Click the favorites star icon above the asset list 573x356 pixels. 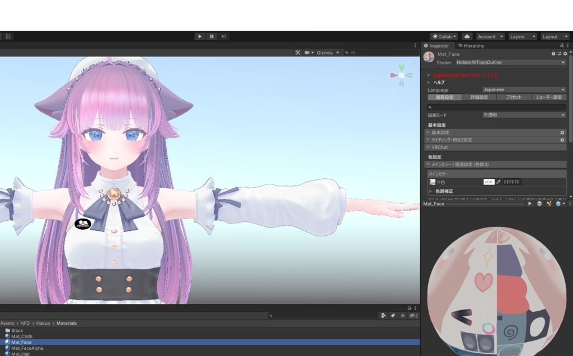[402, 316]
